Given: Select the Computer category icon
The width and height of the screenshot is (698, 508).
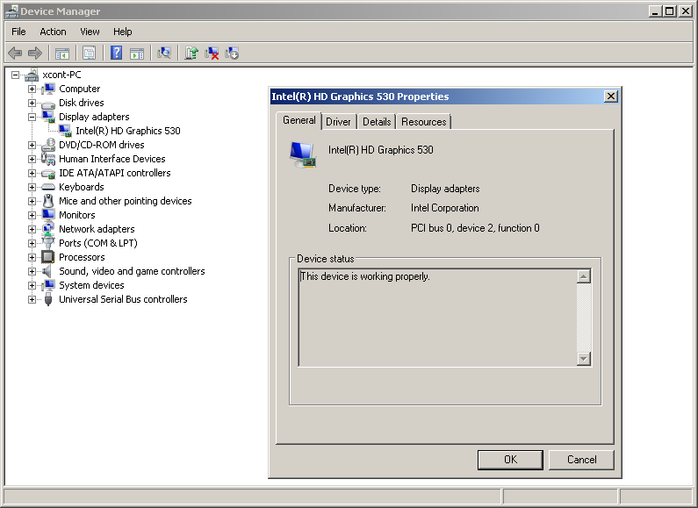Looking at the screenshot, I should pos(48,89).
